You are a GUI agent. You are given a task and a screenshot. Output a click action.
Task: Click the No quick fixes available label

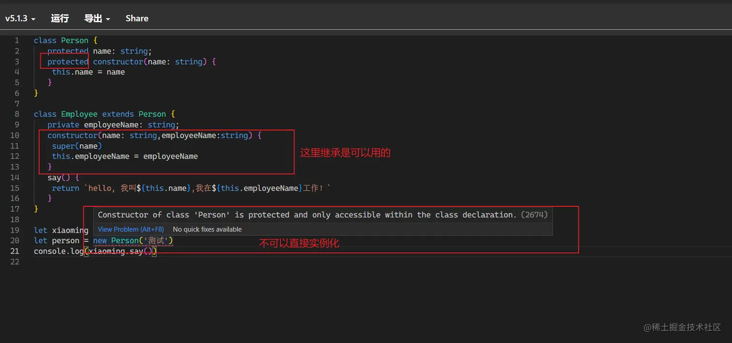pos(207,229)
